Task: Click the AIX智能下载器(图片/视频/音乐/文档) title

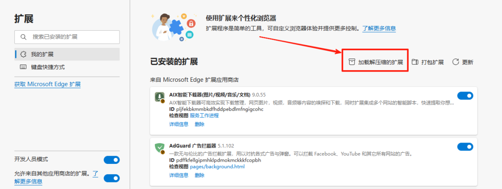Action: (x=209, y=95)
